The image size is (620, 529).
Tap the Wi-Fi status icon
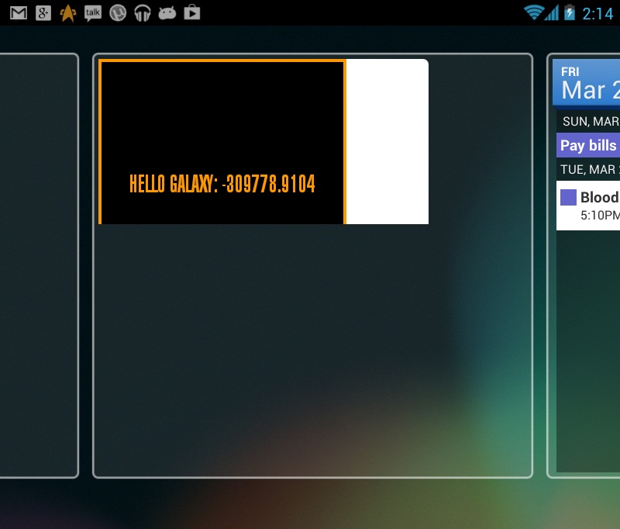[533, 12]
